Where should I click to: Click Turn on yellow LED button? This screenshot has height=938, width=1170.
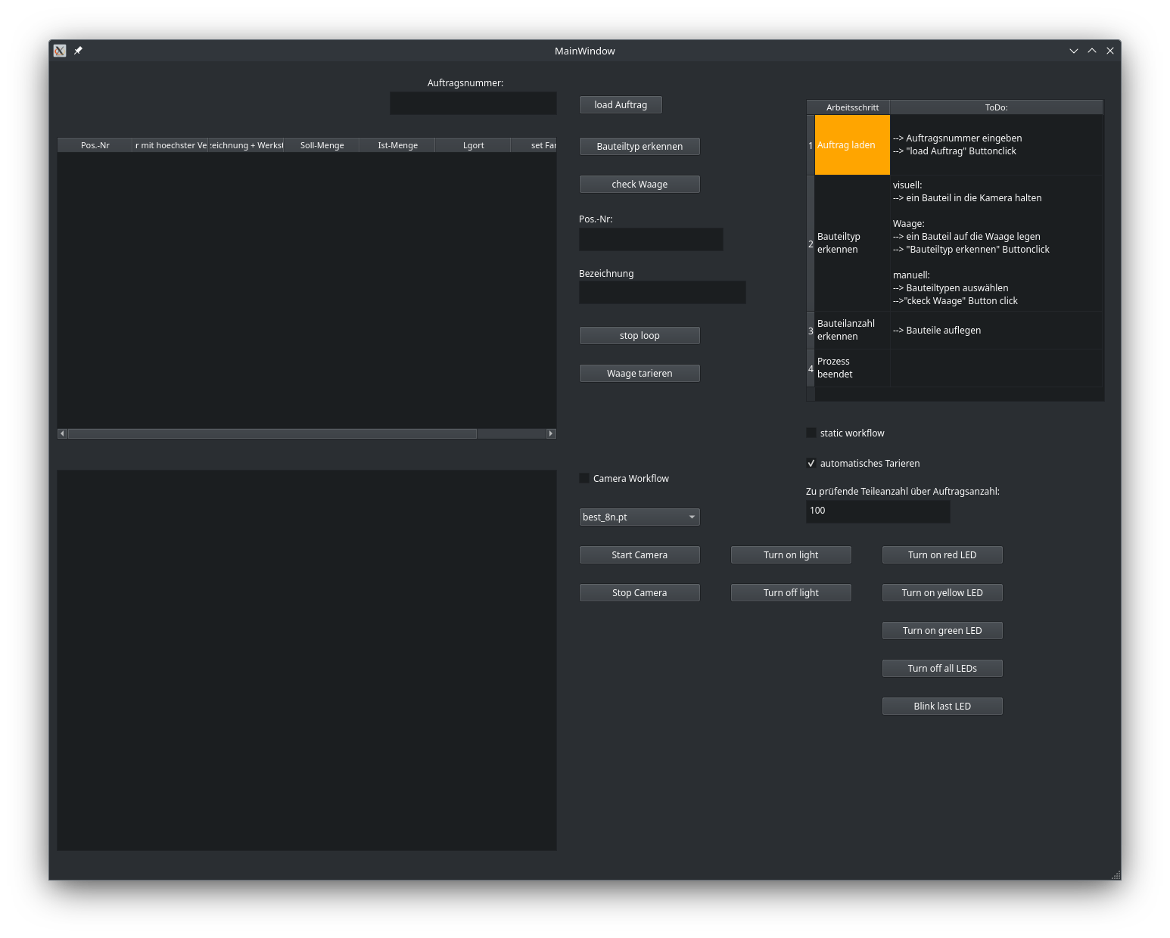pyautogui.click(x=942, y=593)
